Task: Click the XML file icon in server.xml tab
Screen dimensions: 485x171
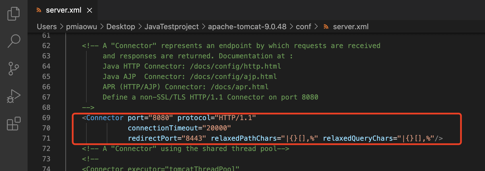Action: pyautogui.click(x=39, y=10)
